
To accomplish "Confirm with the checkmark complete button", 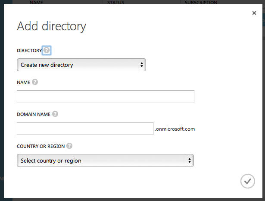I will (247, 182).
